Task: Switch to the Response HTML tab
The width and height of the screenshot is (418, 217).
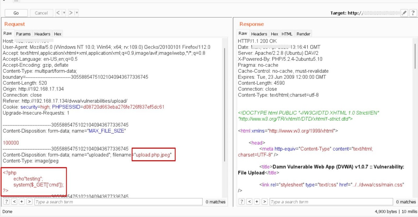Action: 287,34
